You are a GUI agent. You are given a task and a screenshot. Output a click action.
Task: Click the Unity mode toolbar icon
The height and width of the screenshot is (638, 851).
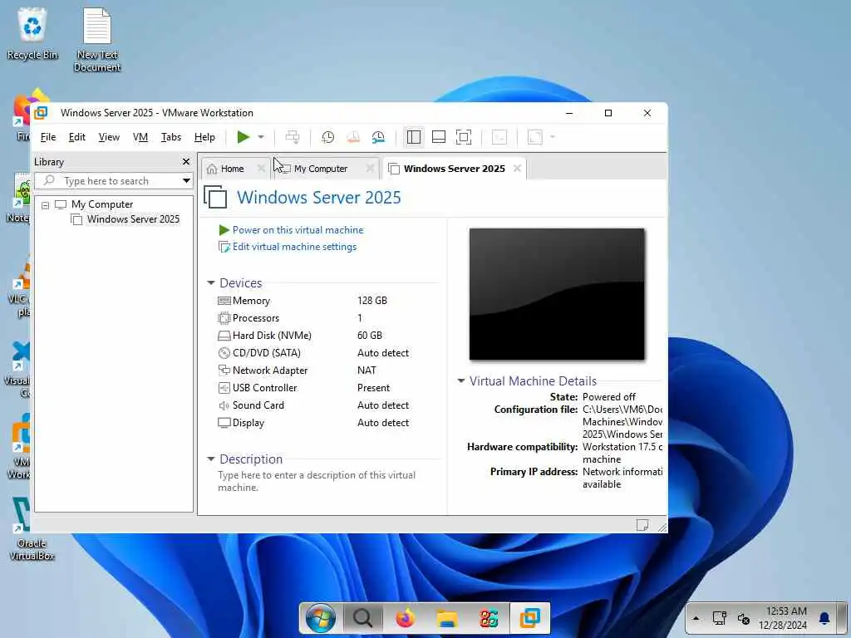(499, 137)
